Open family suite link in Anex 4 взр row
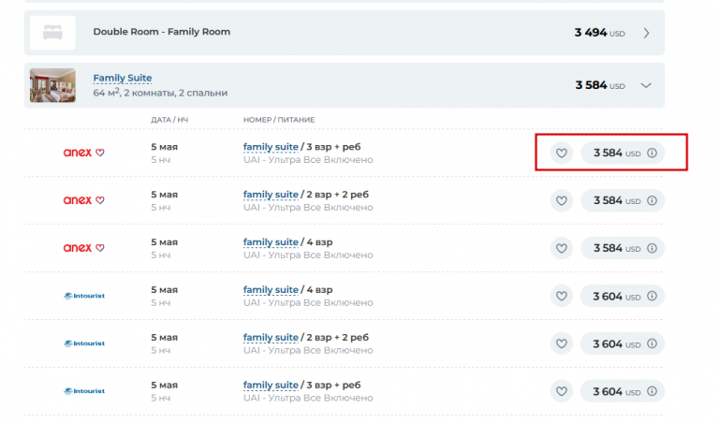The image size is (719, 423). click(271, 242)
